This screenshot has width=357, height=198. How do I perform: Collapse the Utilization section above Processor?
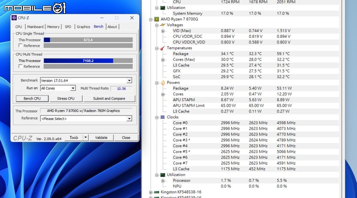pyautogui.click(x=157, y=175)
